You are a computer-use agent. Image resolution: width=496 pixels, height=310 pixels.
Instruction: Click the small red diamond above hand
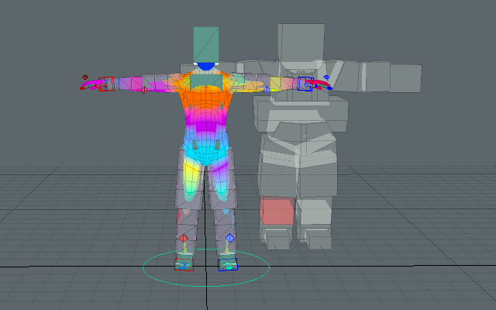(x=84, y=77)
